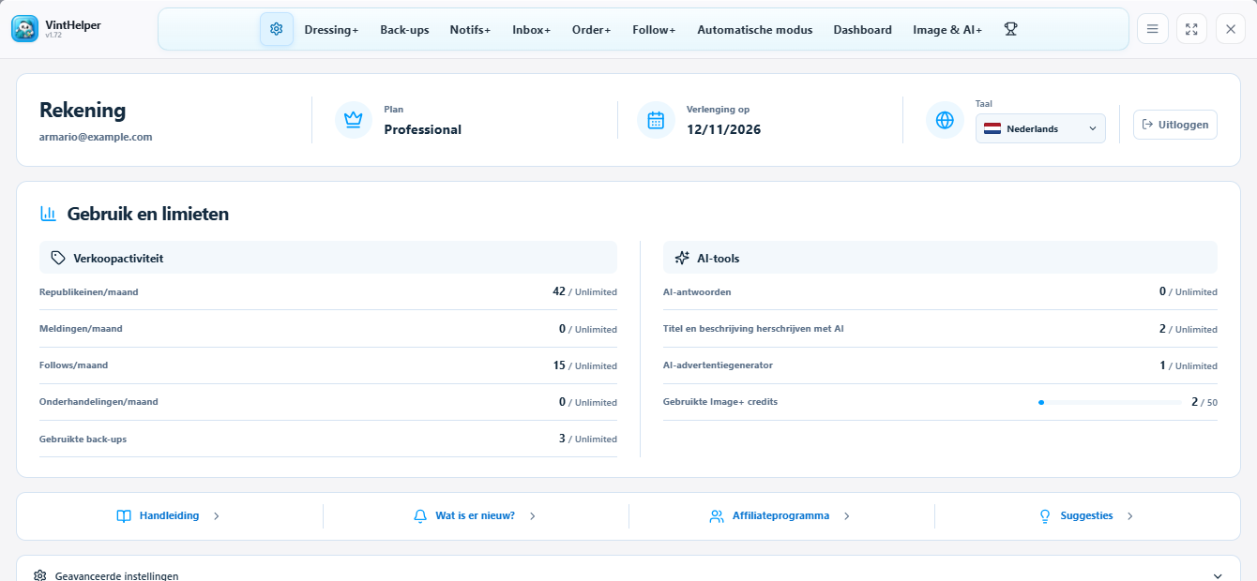
Task: Click the AI-antwoorden row label
Action: click(697, 292)
